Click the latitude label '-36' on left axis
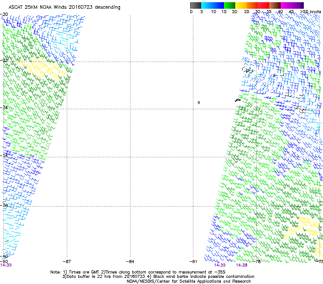Image resolution: width=323 pixels, height=284 pixels. [4, 156]
